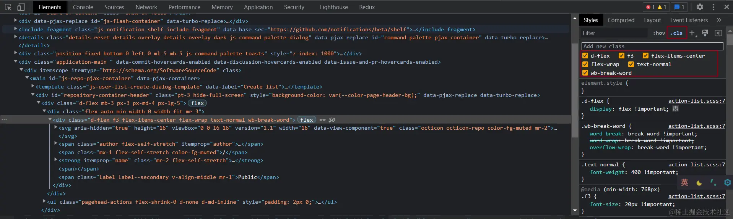Open action-list.scss:7 link beside .d-flex rule
Image resolution: width=733 pixels, height=219 pixels.
[696, 101]
